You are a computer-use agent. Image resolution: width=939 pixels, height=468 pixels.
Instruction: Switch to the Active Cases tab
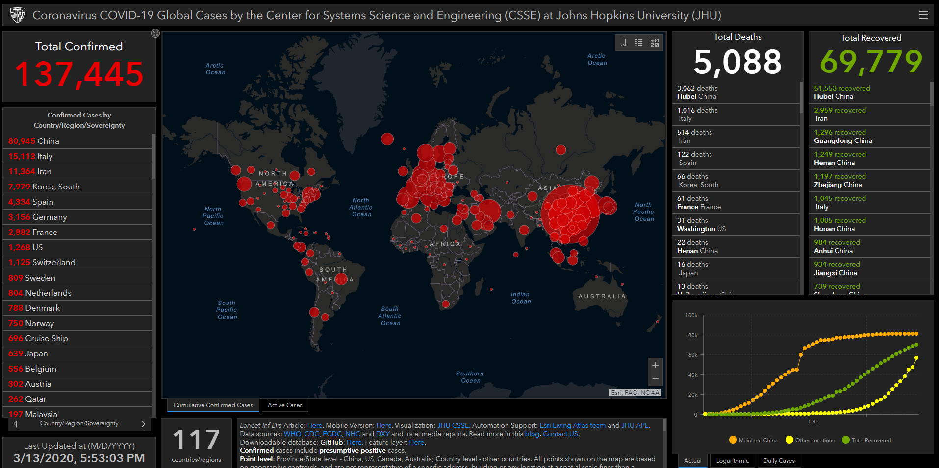(x=285, y=405)
